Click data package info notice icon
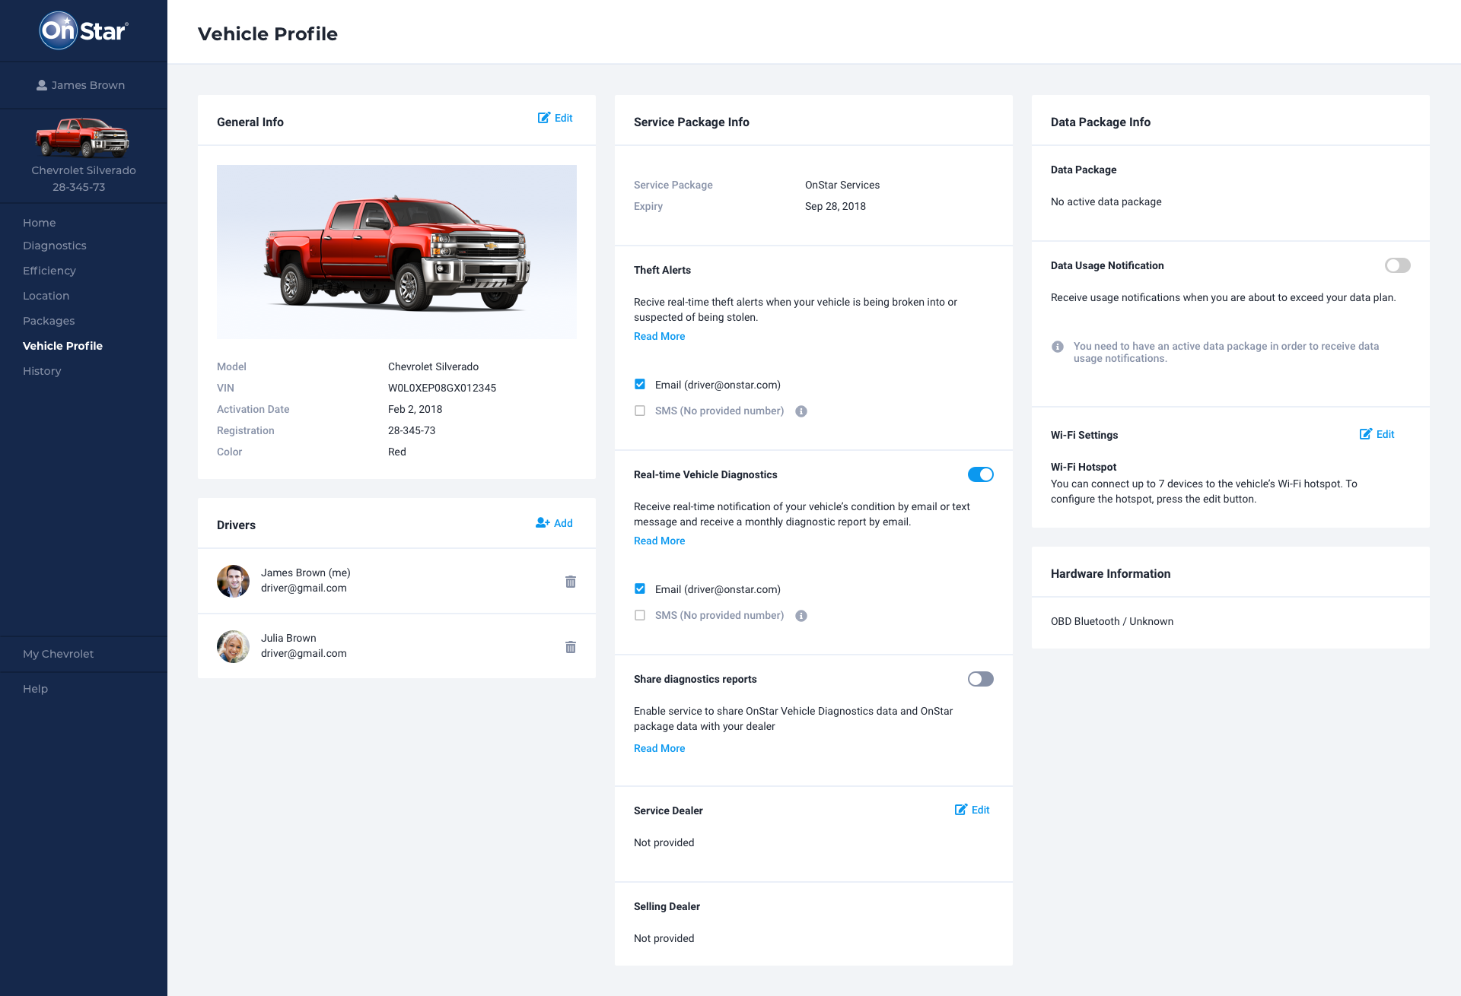Image resolution: width=1461 pixels, height=996 pixels. (x=1058, y=347)
